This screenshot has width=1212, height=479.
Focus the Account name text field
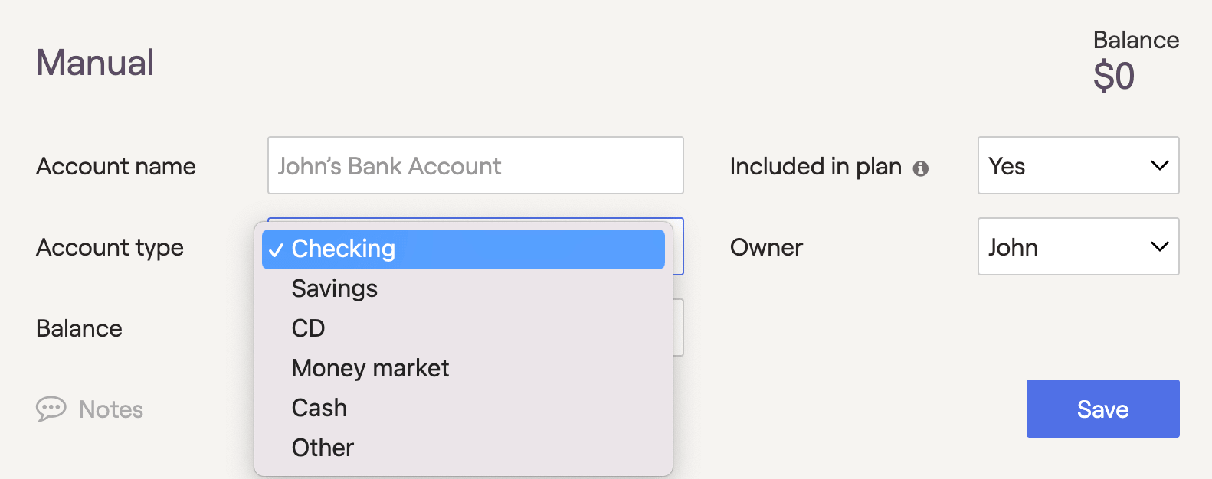pyautogui.click(x=476, y=165)
